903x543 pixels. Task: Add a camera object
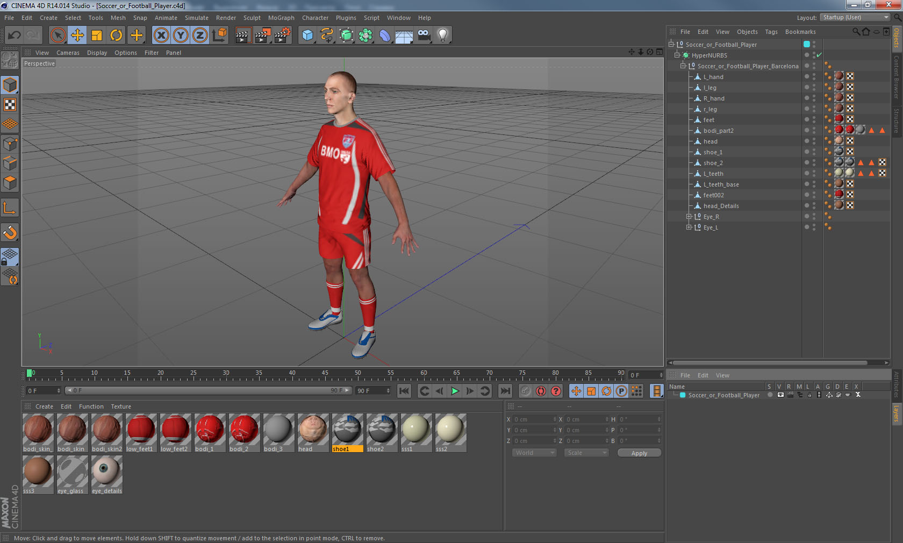click(x=424, y=35)
